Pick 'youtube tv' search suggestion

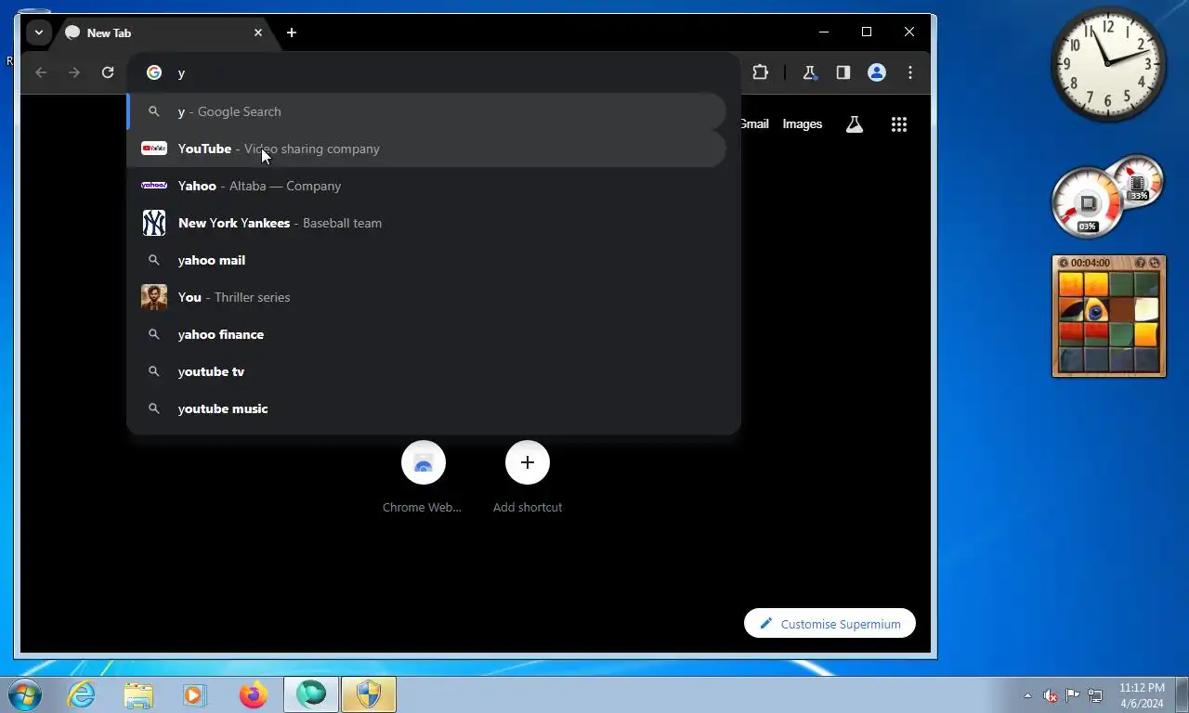427,371
